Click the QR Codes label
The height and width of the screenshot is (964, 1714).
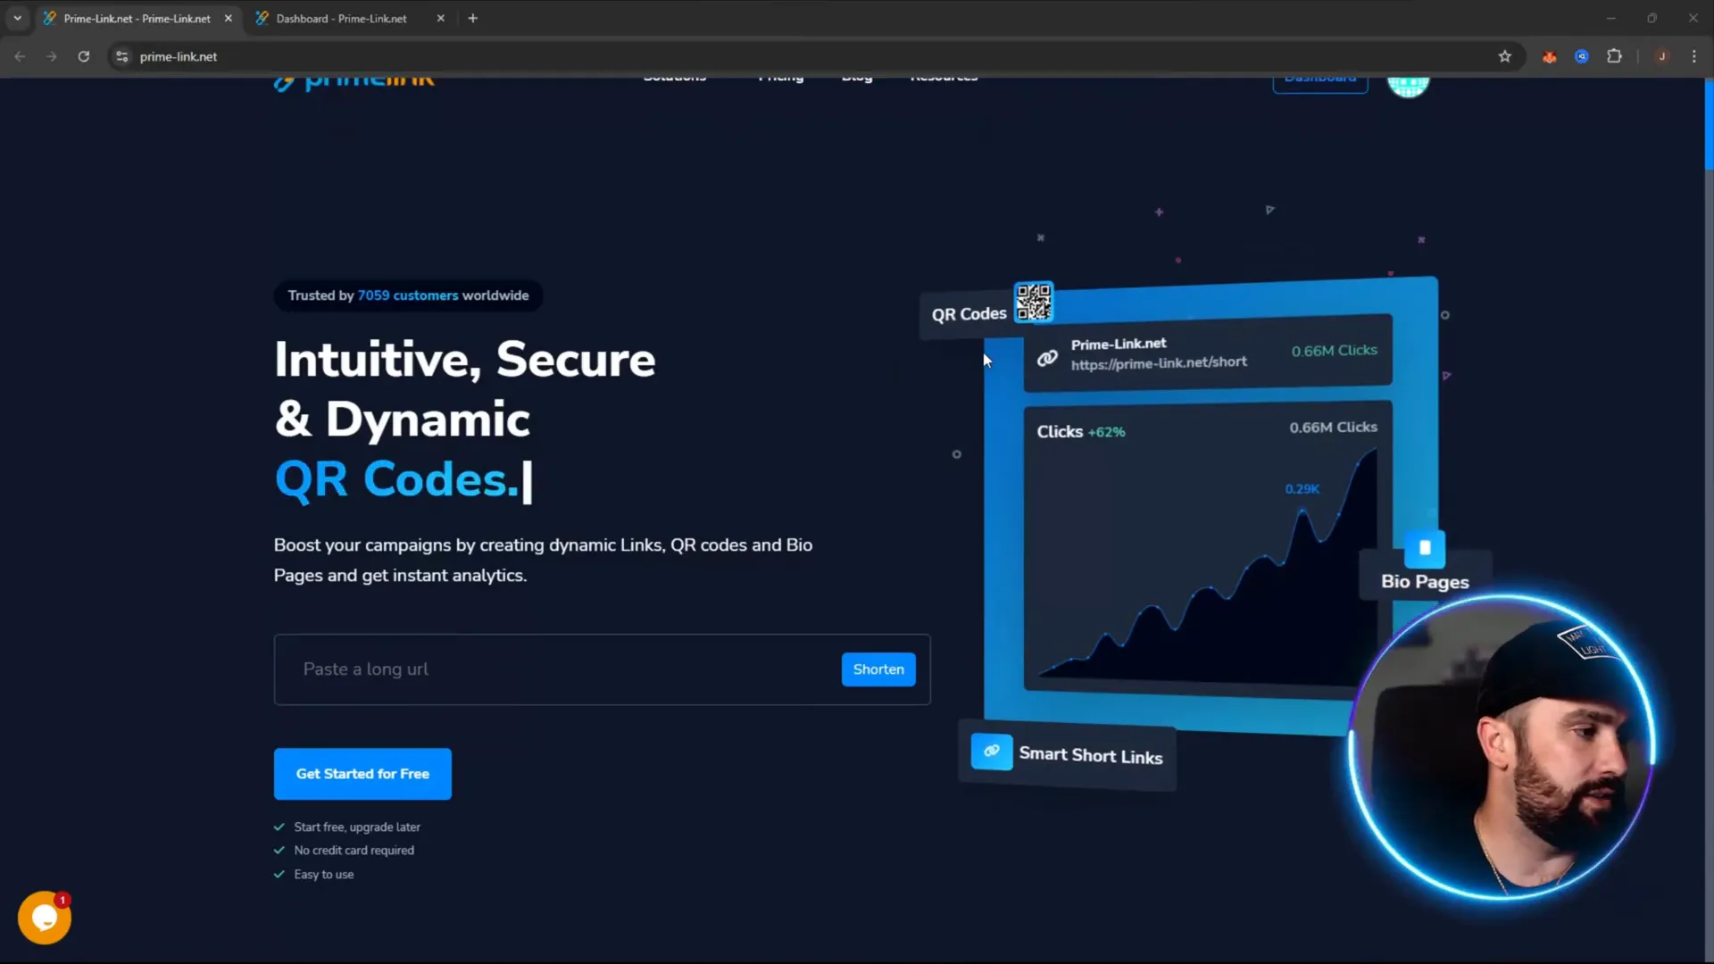[x=969, y=314]
